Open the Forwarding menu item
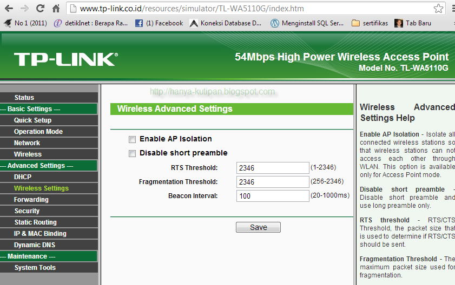 pos(49,200)
